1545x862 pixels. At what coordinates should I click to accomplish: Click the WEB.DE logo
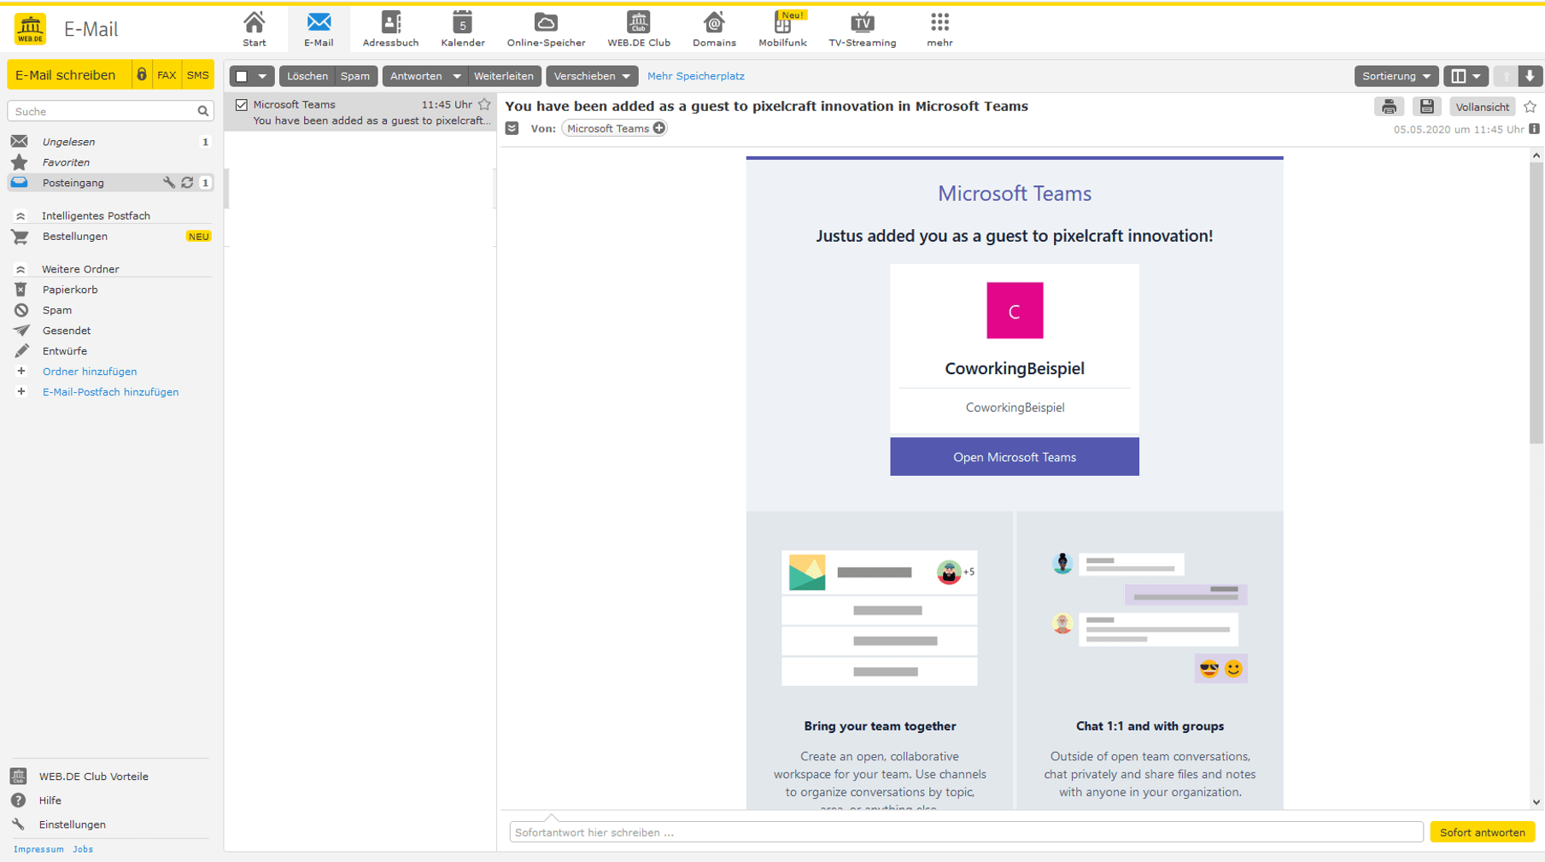[30, 29]
